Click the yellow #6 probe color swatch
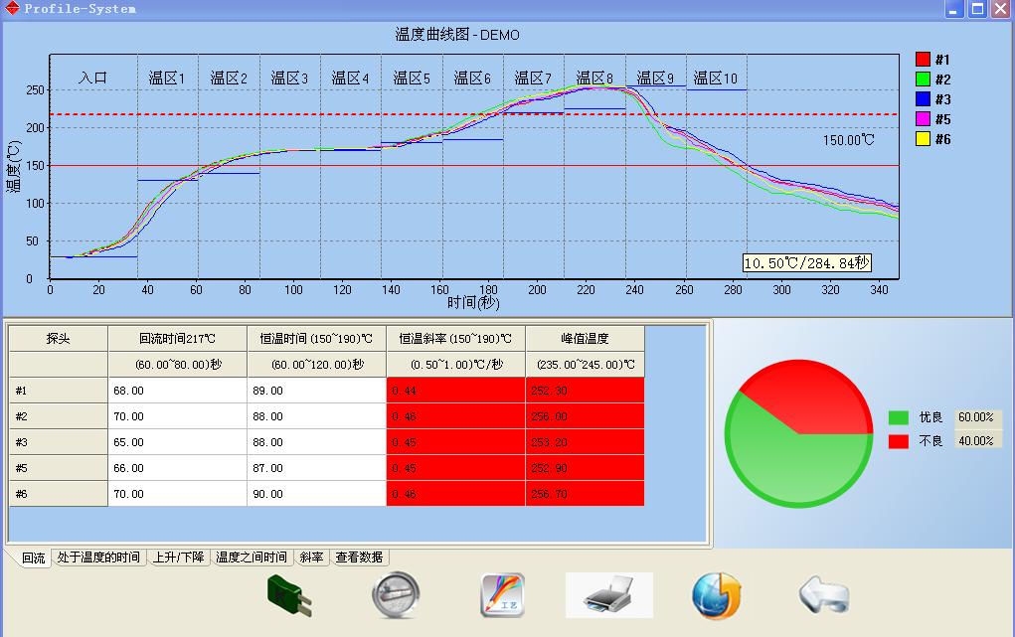 point(923,139)
